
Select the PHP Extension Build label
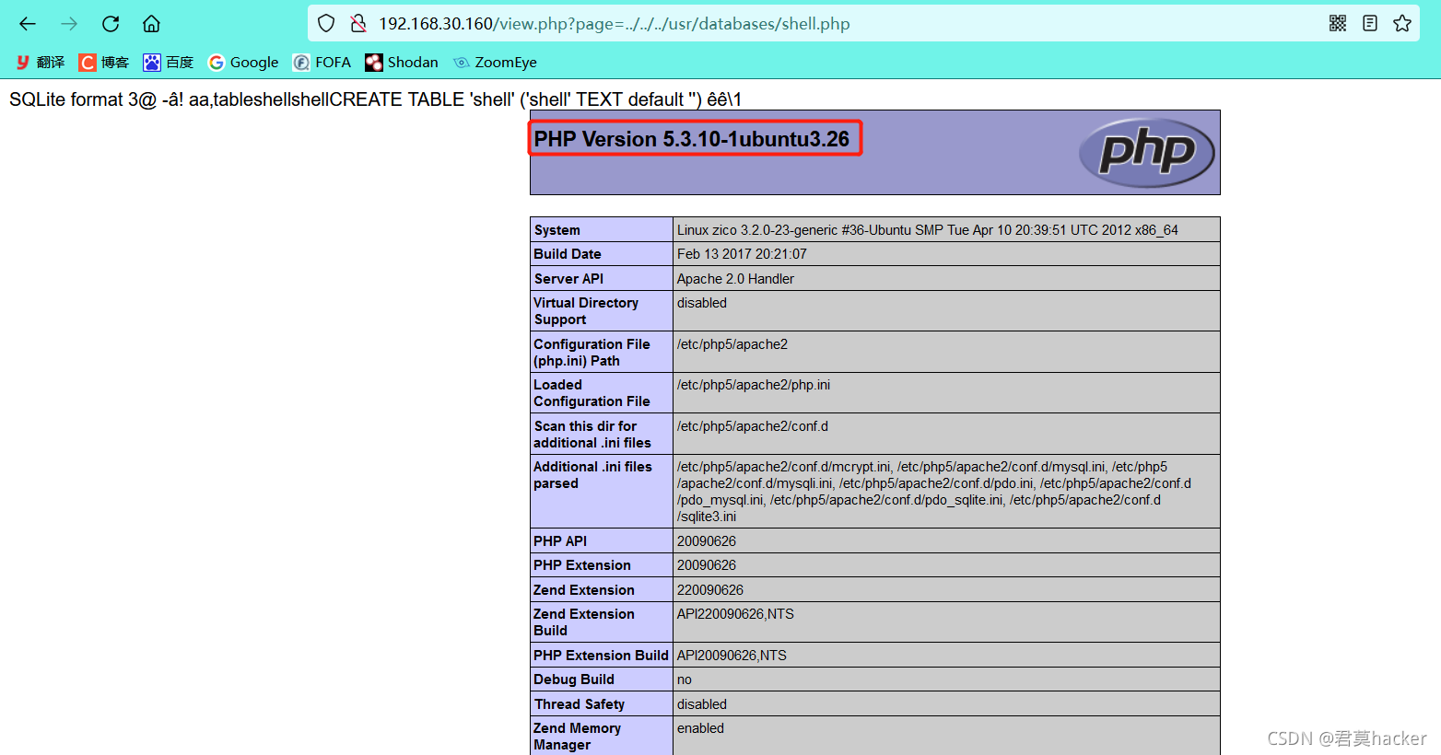[x=601, y=656]
